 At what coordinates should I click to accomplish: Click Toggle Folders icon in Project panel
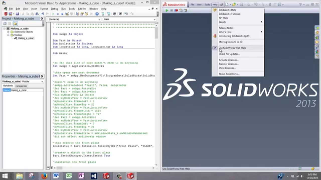[15, 23]
